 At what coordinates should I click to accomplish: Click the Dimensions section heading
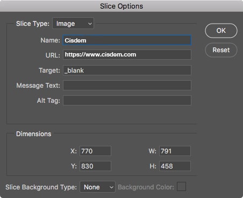[34, 134]
